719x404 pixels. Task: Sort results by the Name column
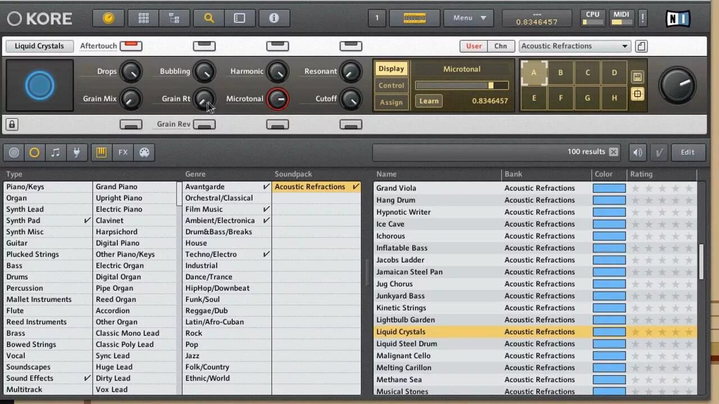[x=437, y=175]
